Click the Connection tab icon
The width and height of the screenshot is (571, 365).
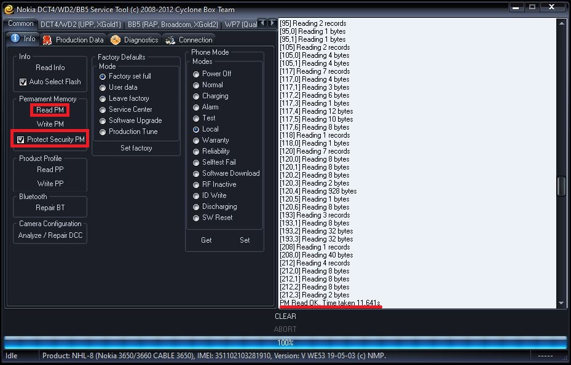click(x=170, y=40)
